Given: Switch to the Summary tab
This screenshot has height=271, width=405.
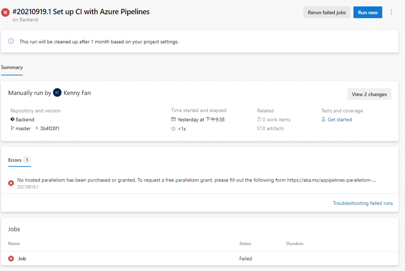Looking at the screenshot, I should (12, 67).
